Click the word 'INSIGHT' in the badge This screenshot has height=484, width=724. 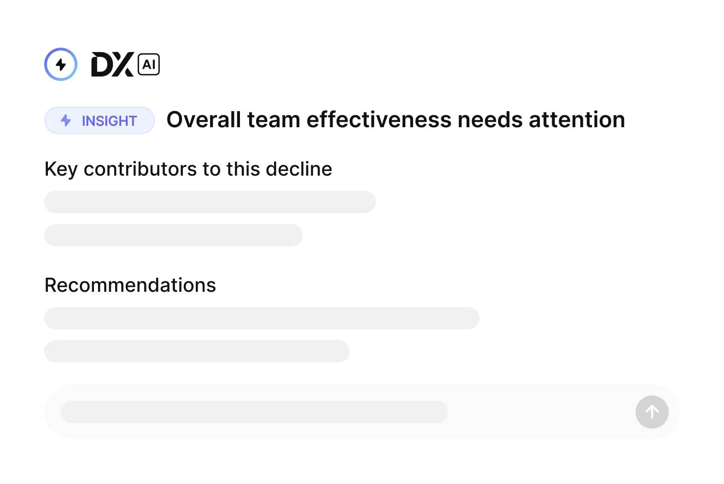(110, 121)
